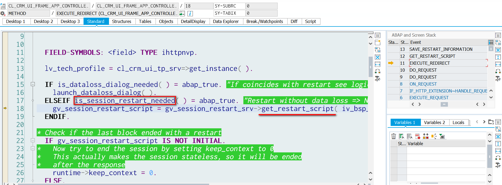Click the replace tool icon next to source editor
The height and width of the screenshot is (185, 502).
click(378, 50)
